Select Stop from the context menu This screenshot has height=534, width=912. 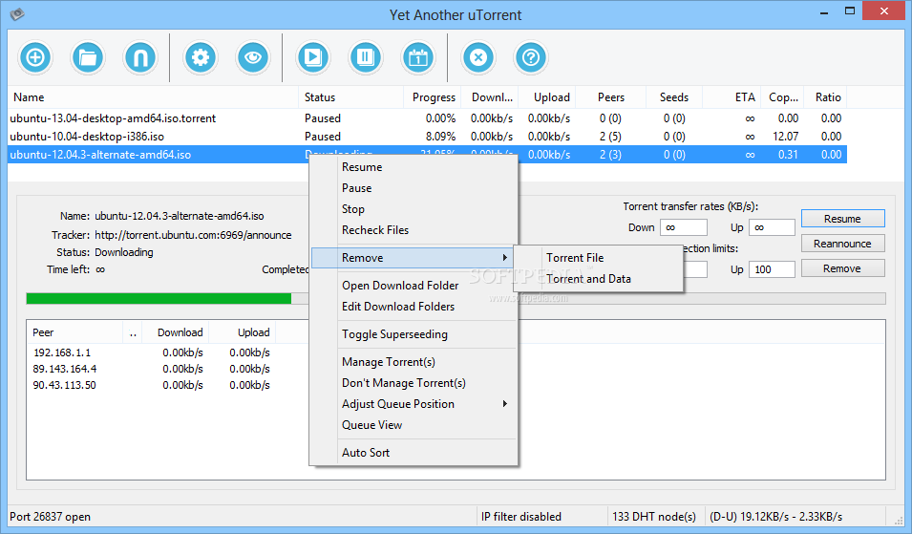click(414, 209)
